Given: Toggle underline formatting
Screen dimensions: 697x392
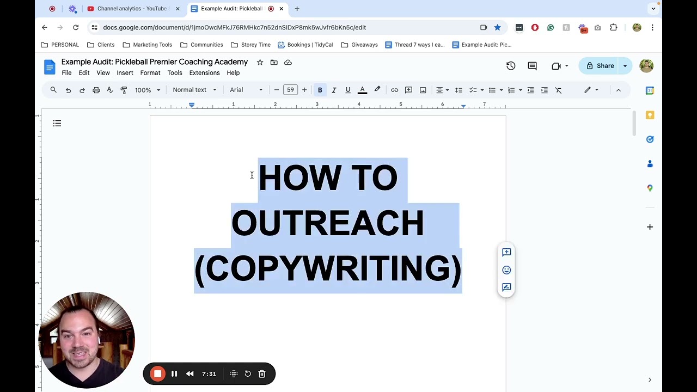Looking at the screenshot, I should pos(348,90).
